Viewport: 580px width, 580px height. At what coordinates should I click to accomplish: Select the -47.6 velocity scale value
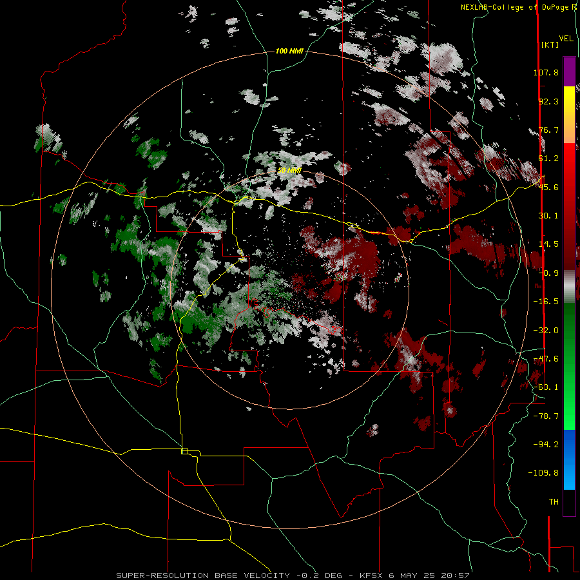pyautogui.click(x=546, y=359)
